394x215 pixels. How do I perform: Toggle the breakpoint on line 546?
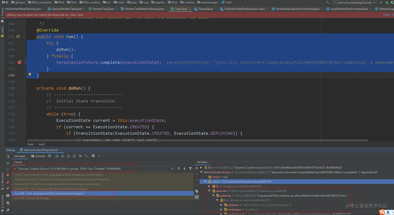(20, 62)
